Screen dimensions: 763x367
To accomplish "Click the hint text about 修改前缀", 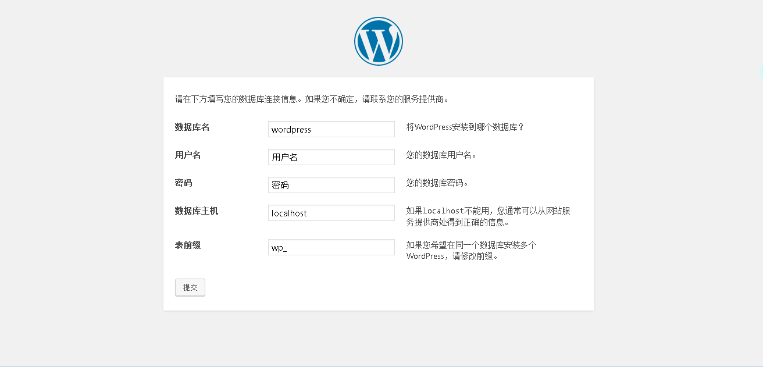I will point(472,251).
